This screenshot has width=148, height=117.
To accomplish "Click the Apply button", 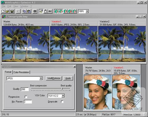I will click(68, 78).
